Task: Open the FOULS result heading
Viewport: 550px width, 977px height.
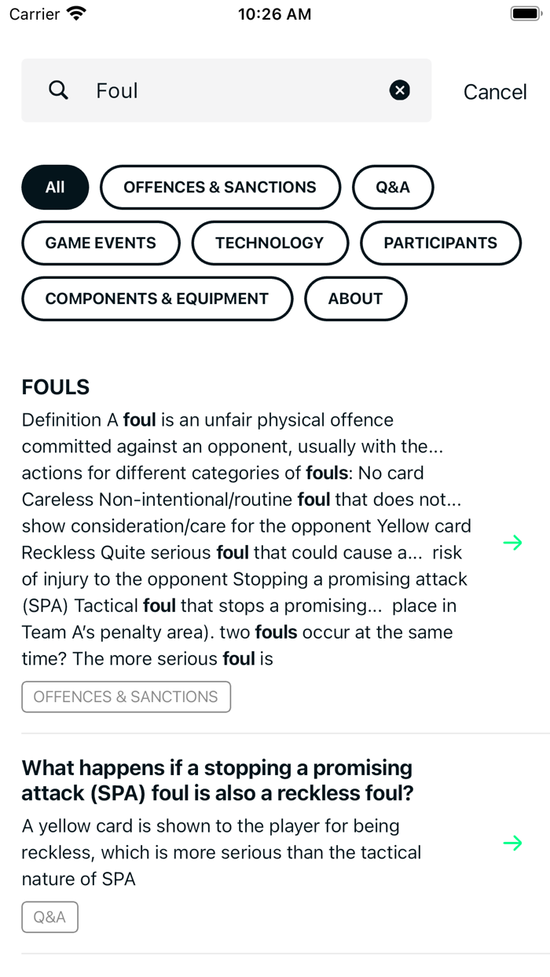Action: point(55,387)
